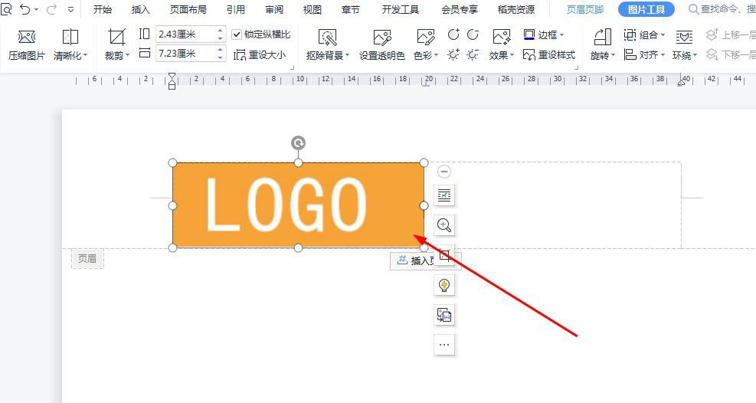Click the Move Down One Layer (下移一层) icon
This screenshot has height=403, width=756.
point(712,54)
